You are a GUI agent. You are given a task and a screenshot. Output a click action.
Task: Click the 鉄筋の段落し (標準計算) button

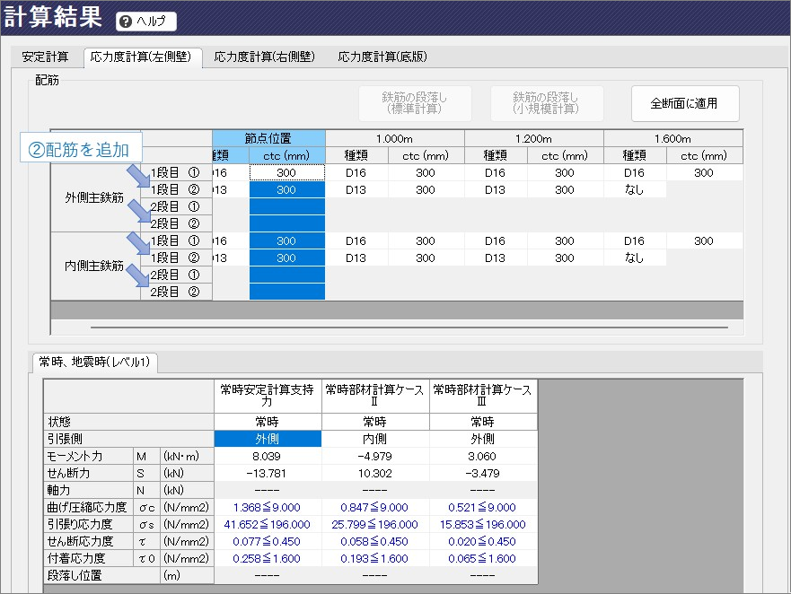pyautogui.click(x=414, y=103)
